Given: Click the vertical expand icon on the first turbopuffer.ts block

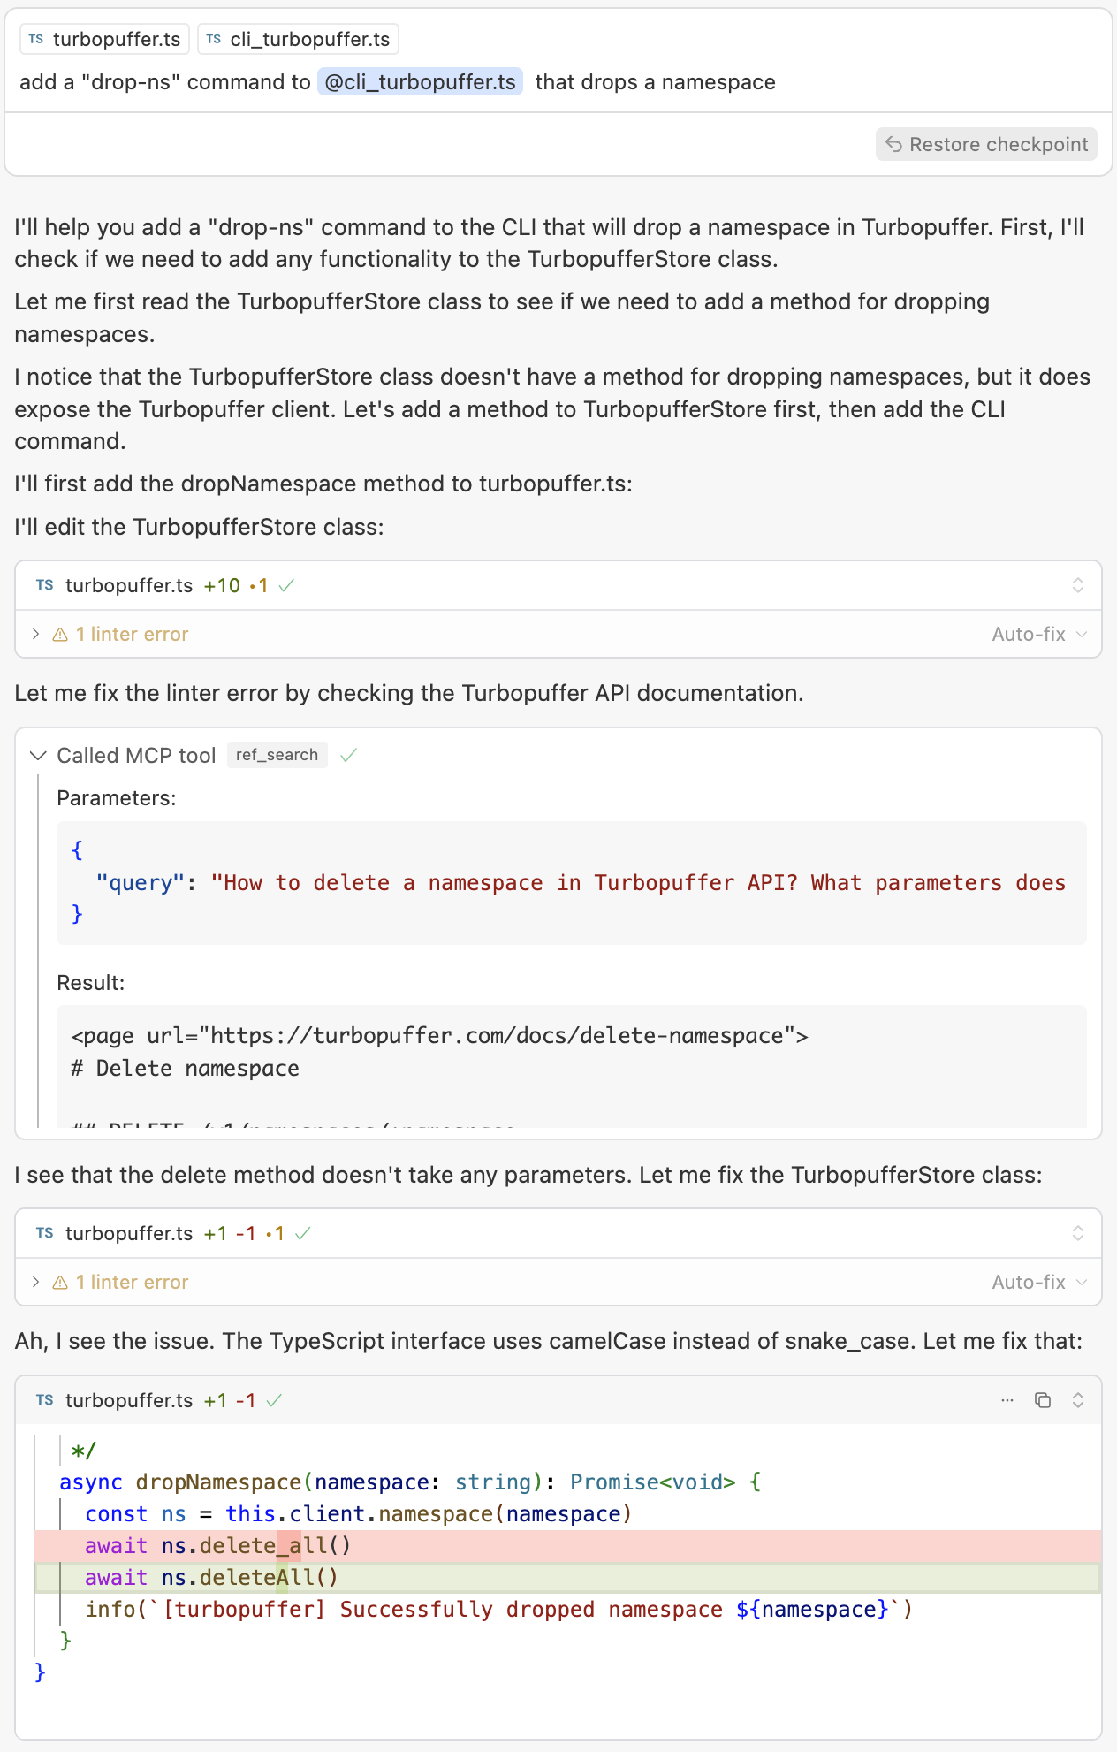Looking at the screenshot, I should point(1077,584).
